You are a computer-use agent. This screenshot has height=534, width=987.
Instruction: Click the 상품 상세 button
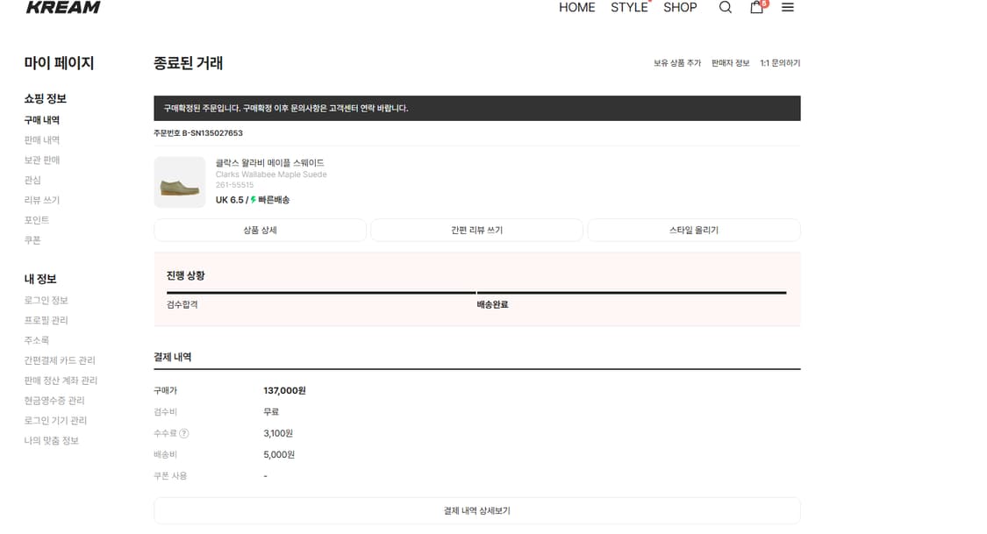coord(260,231)
